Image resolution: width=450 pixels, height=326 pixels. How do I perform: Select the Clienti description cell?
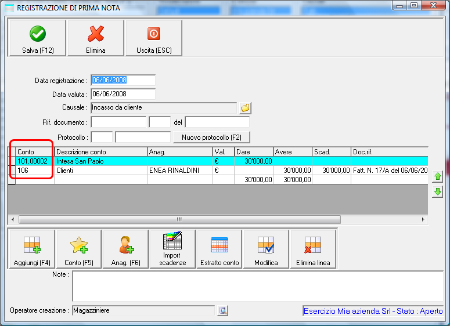(x=100, y=171)
